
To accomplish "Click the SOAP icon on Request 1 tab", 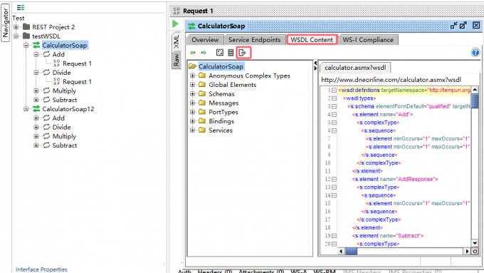I will [x=177, y=11].
